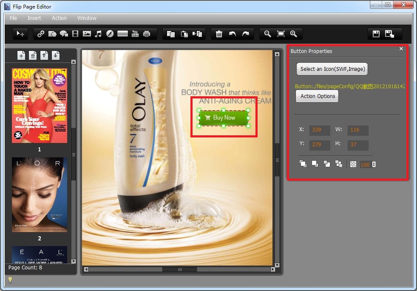Delete selection with trash icon
This screenshot has width=417, height=291.
219,34
